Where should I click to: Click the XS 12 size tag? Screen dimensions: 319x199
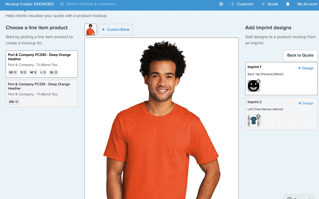(13, 72)
